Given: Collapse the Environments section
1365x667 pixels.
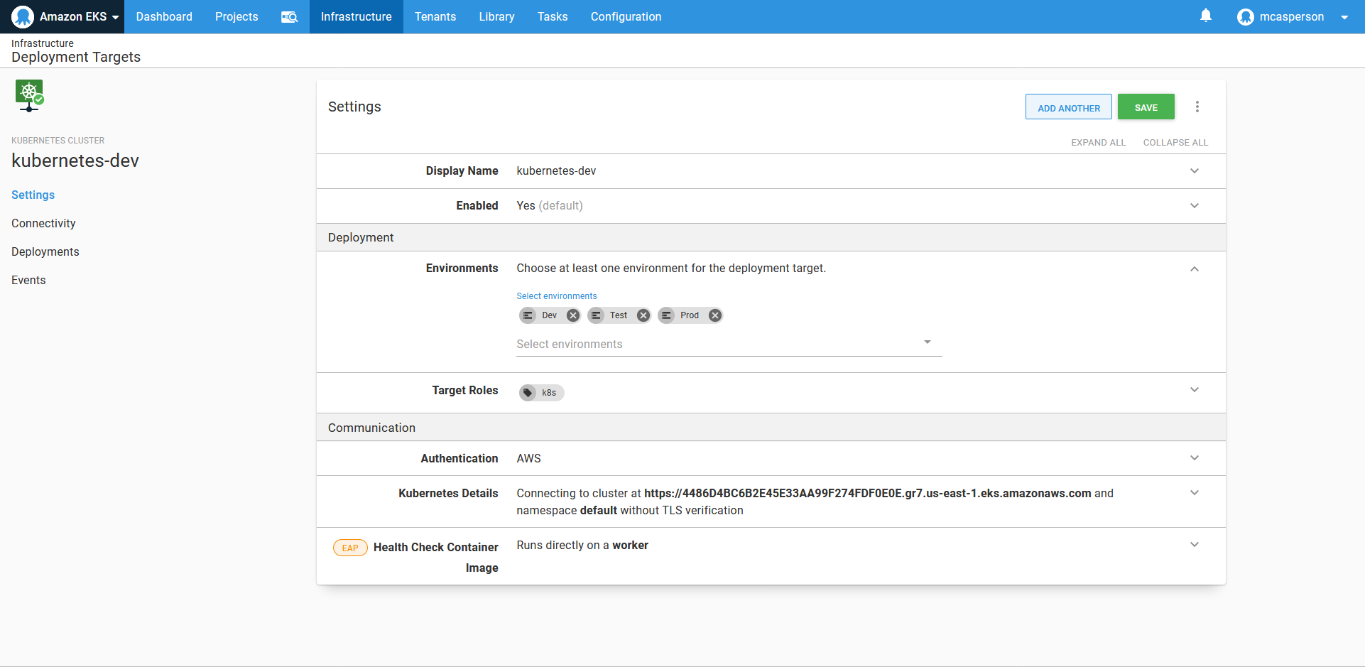Looking at the screenshot, I should click(1195, 269).
